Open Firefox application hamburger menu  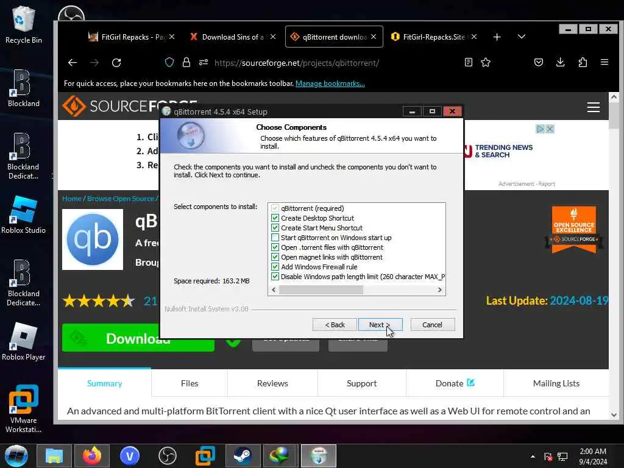click(x=604, y=62)
